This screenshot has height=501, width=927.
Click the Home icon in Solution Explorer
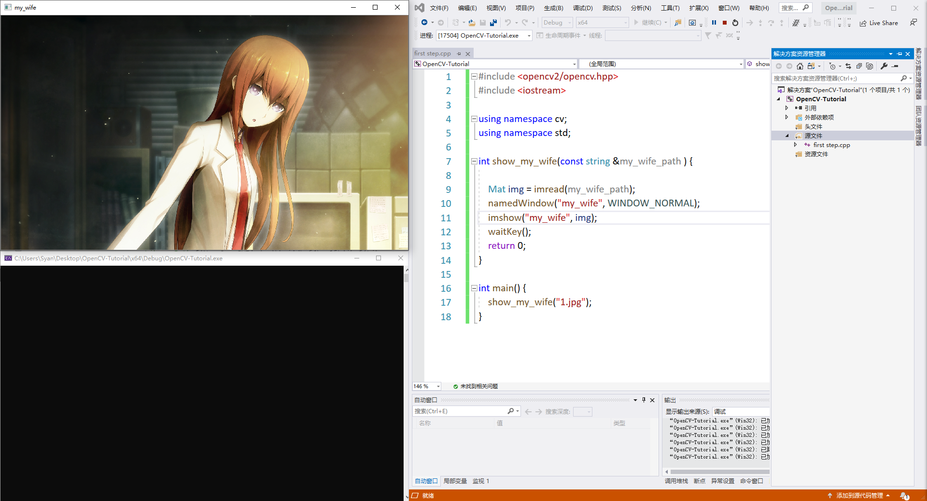(800, 66)
